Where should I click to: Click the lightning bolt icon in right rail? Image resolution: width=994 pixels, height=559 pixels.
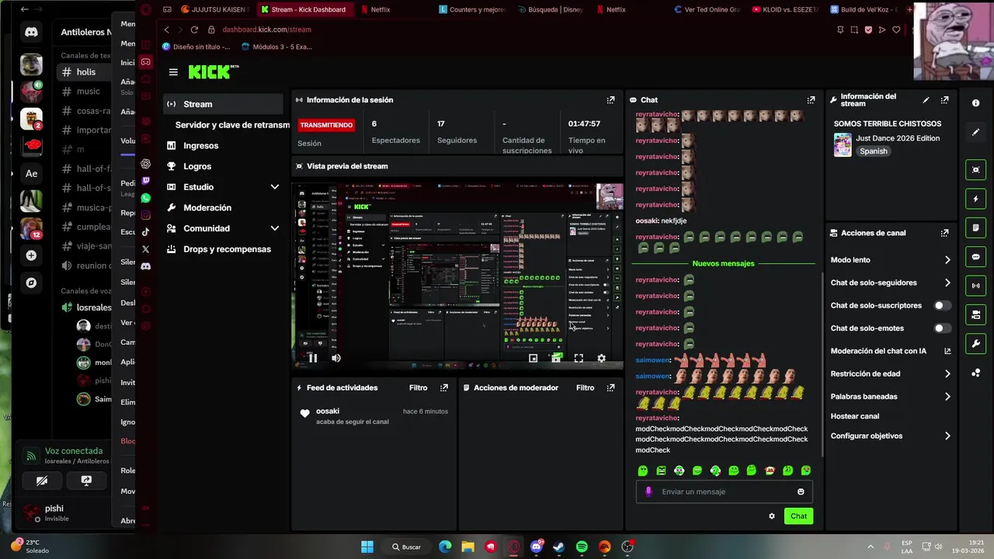(975, 199)
